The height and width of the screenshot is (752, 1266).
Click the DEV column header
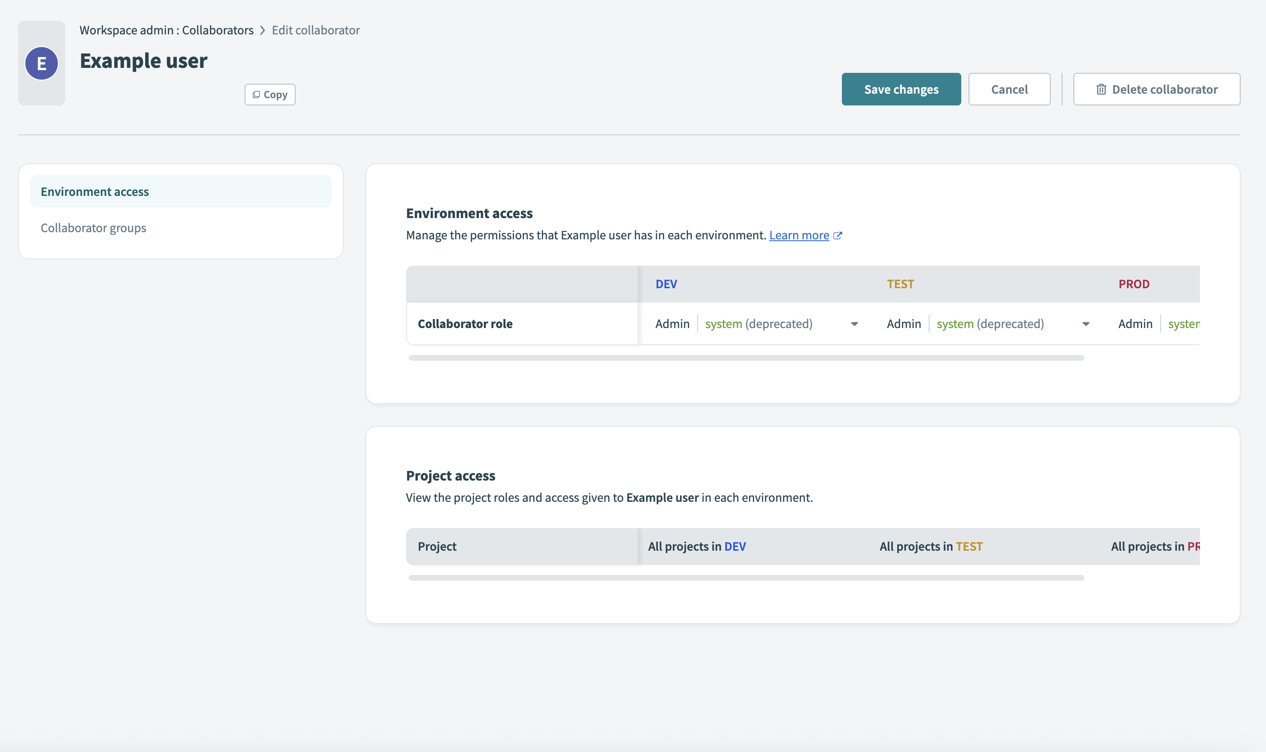[x=666, y=284]
